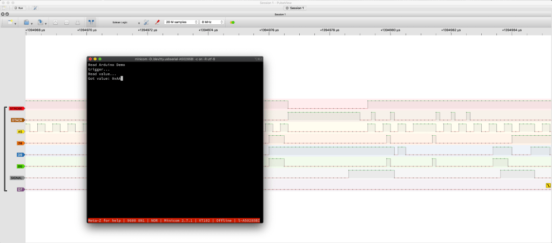Select the Session 1 tab
The image size is (552, 243).
(295, 8)
